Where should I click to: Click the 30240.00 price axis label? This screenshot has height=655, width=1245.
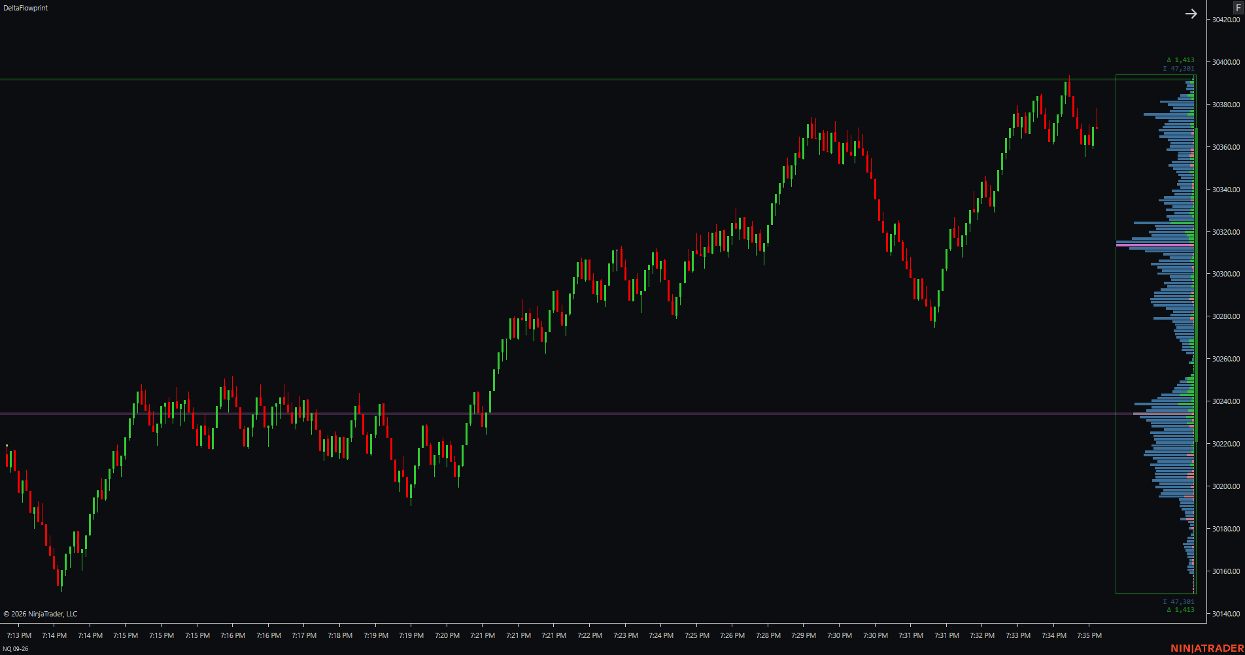[x=1226, y=401]
